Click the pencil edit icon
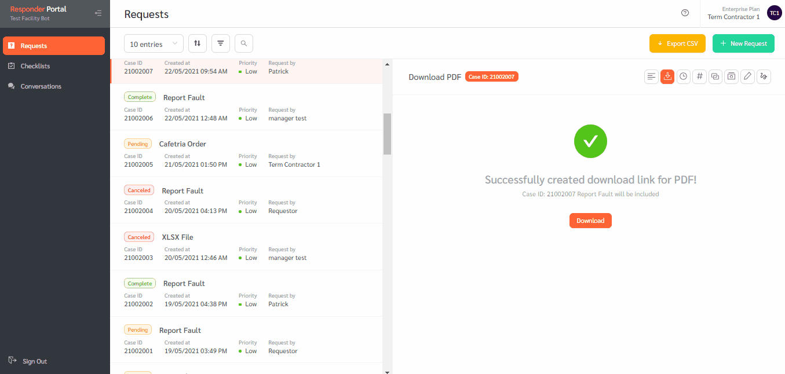785x374 pixels. (x=748, y=76)
